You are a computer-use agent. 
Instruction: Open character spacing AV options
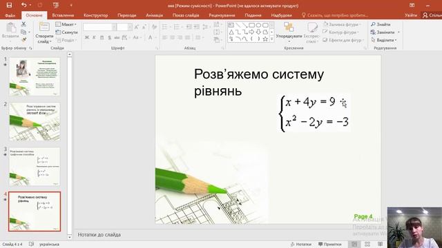coord(125,37)
